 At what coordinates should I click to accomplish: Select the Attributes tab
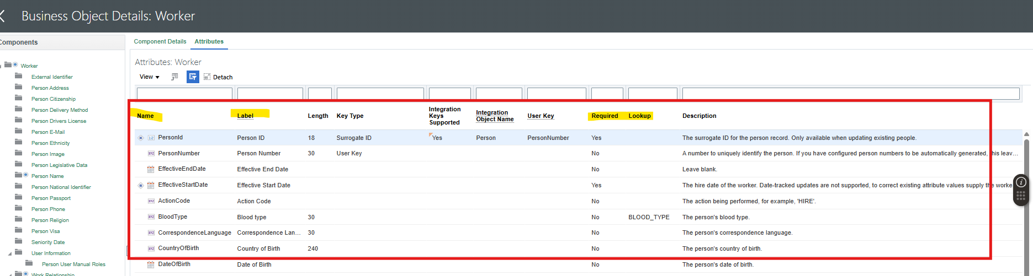click(209, 41)
